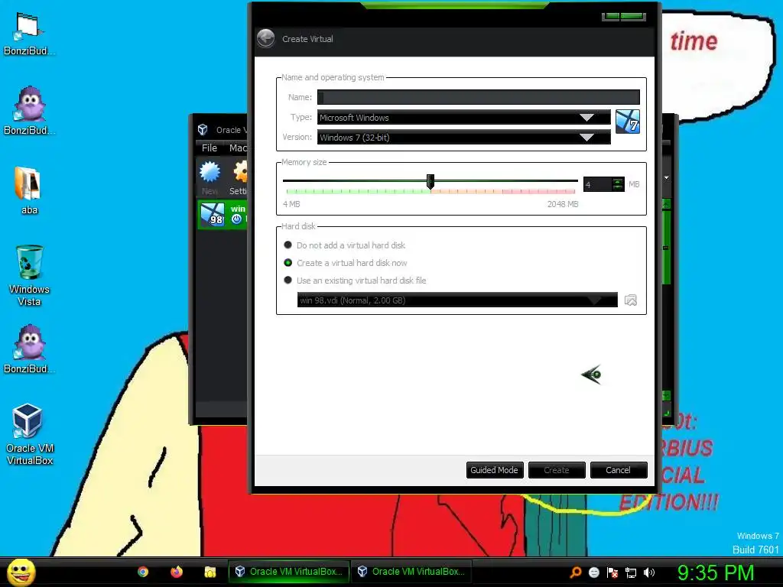The width and height of the screenshot is (783, 587).
Task: Launch Google Chrome from the taskbar
Action: click(x=143, y=572)
